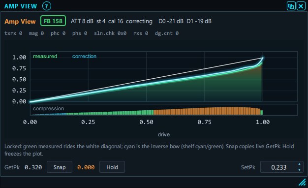The height and width of the screenshot is (188, 308).
Task: Click the Snap button
Action: pos(60,167)
